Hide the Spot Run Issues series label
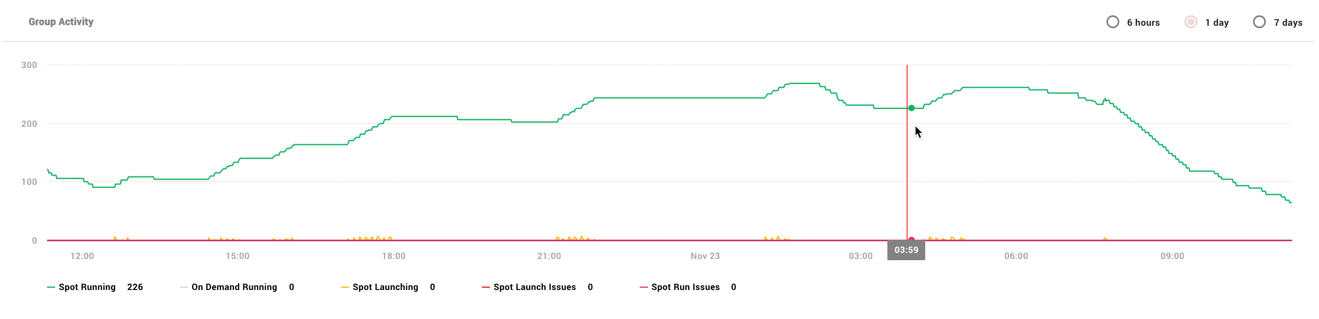Viewport: 1319px width, 319px height. [685, 287]
